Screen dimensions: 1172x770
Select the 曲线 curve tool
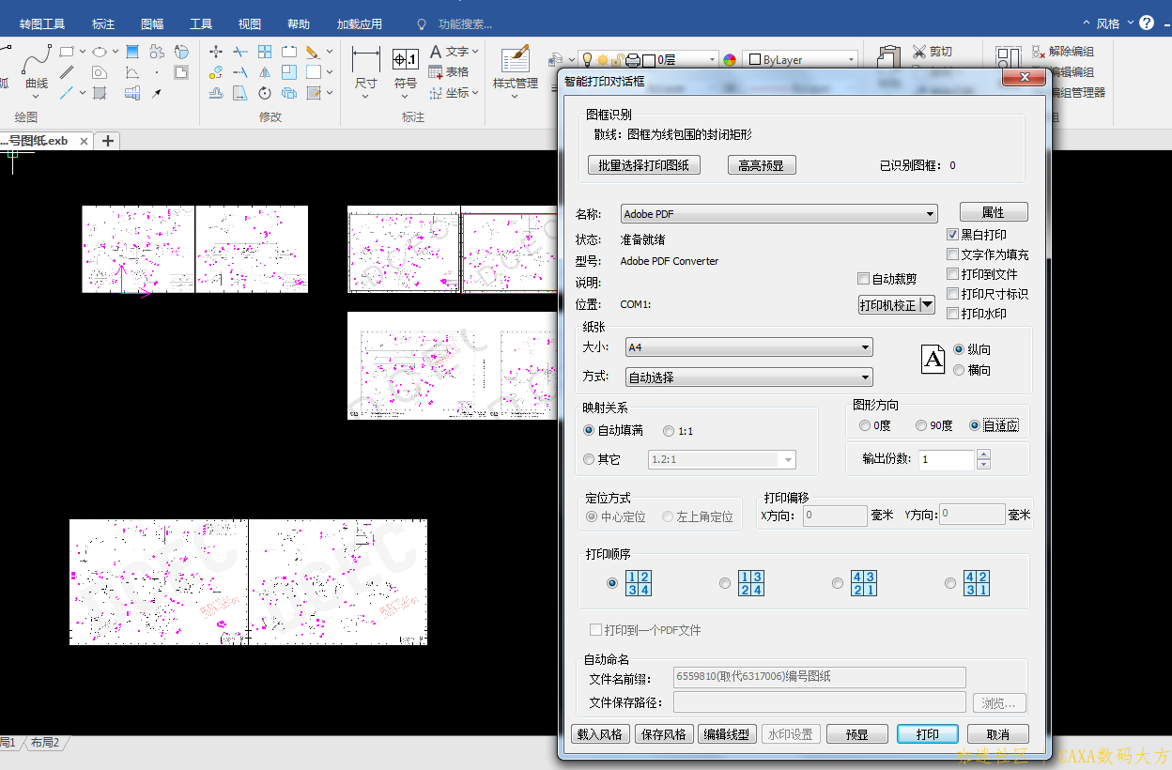37,67
